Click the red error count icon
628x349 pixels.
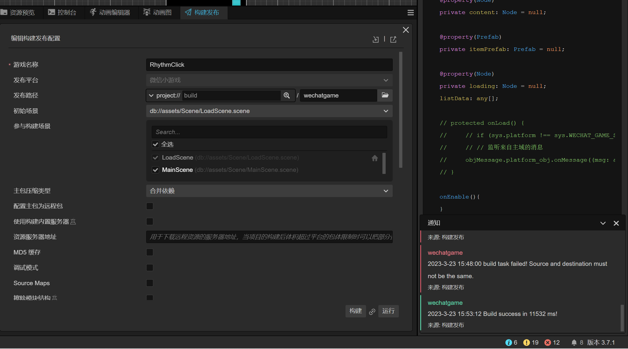point(547,343)
